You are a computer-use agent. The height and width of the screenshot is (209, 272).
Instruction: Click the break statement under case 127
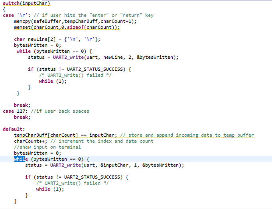[x=22, y=117]
